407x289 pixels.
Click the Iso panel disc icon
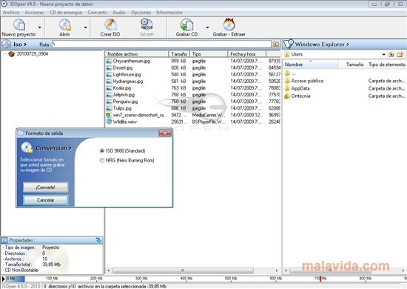pyautogui.click(x=6, y=44)
